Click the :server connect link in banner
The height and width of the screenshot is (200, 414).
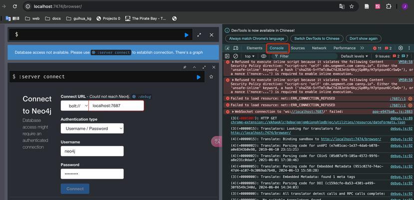(x=111, y=52)
